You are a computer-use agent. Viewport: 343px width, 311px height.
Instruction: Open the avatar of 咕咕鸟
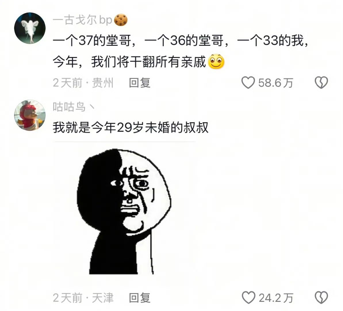point(30,115)
